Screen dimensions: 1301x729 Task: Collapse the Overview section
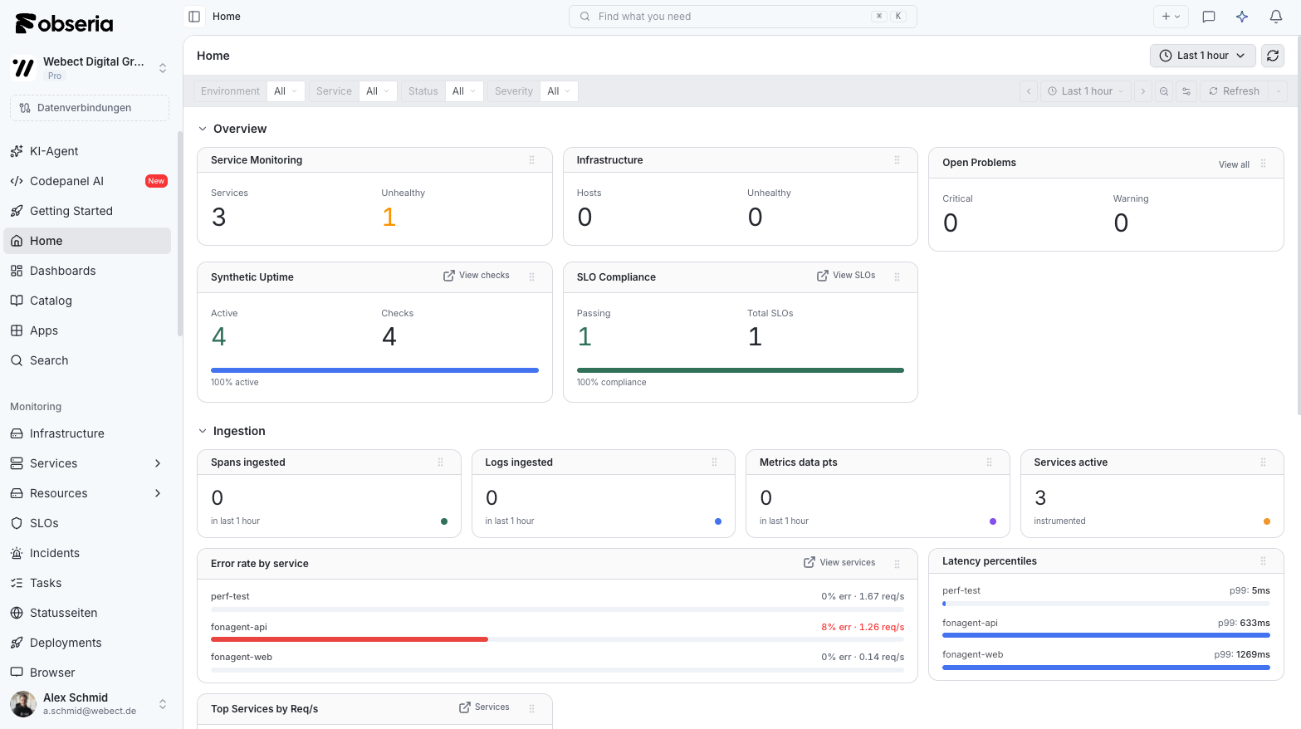pyautogui.click(x=203, y=129)
